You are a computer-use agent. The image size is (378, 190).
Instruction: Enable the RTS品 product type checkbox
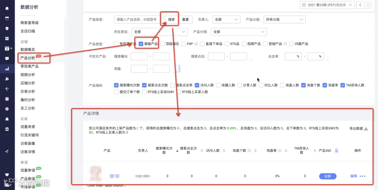(x=227, y=44)
